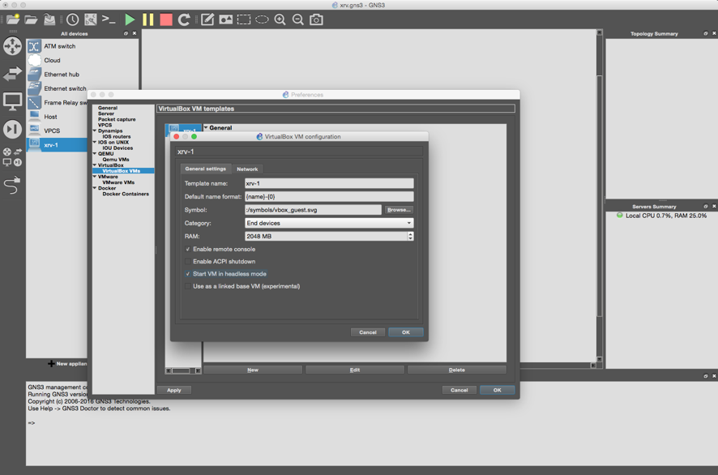718x475 pixels.
Task: Float the Servers Summary panel
Action: click(x=706, y=206)
